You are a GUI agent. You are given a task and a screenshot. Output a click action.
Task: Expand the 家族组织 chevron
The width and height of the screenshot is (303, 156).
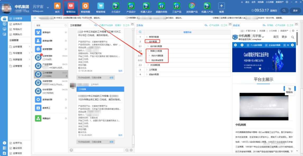click(66, 32)
